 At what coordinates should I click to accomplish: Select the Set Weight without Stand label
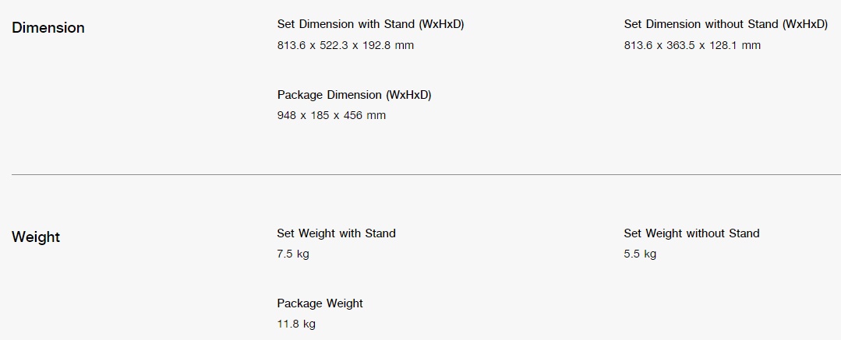pos(691,233)
